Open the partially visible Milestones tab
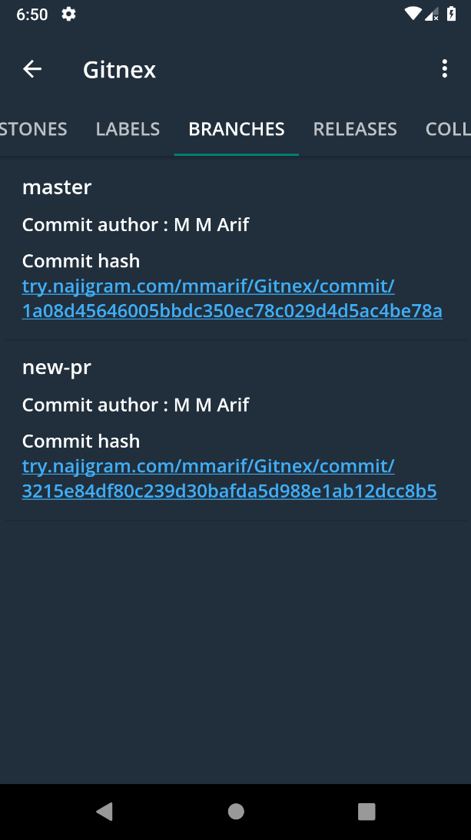This screenshot has height=840, width=471. coord(33,129)
